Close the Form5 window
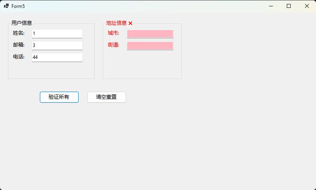 (x=307, y=6)
